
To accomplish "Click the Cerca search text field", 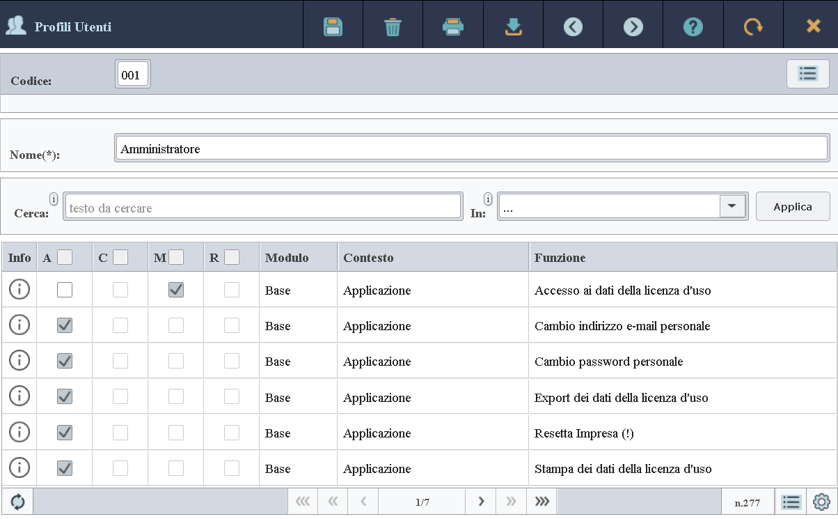I will pyautogui.click(x=262, y=207).
